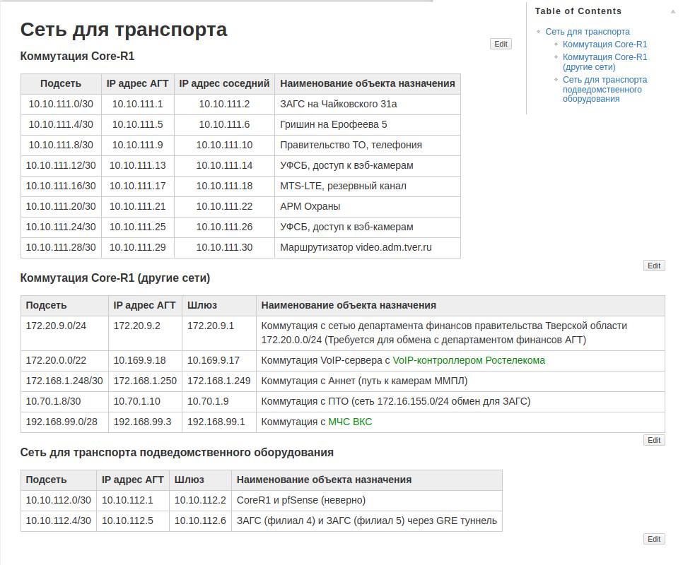
Task: Click subnet cell 172.168.1.248/30
Action: [64, 381]
